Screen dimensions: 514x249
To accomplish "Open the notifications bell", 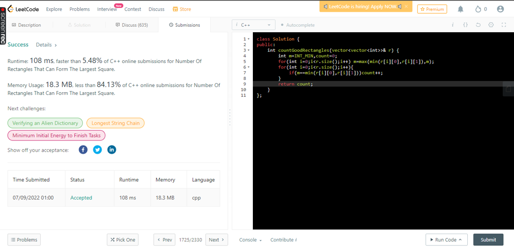I will (x=461, y=9).
